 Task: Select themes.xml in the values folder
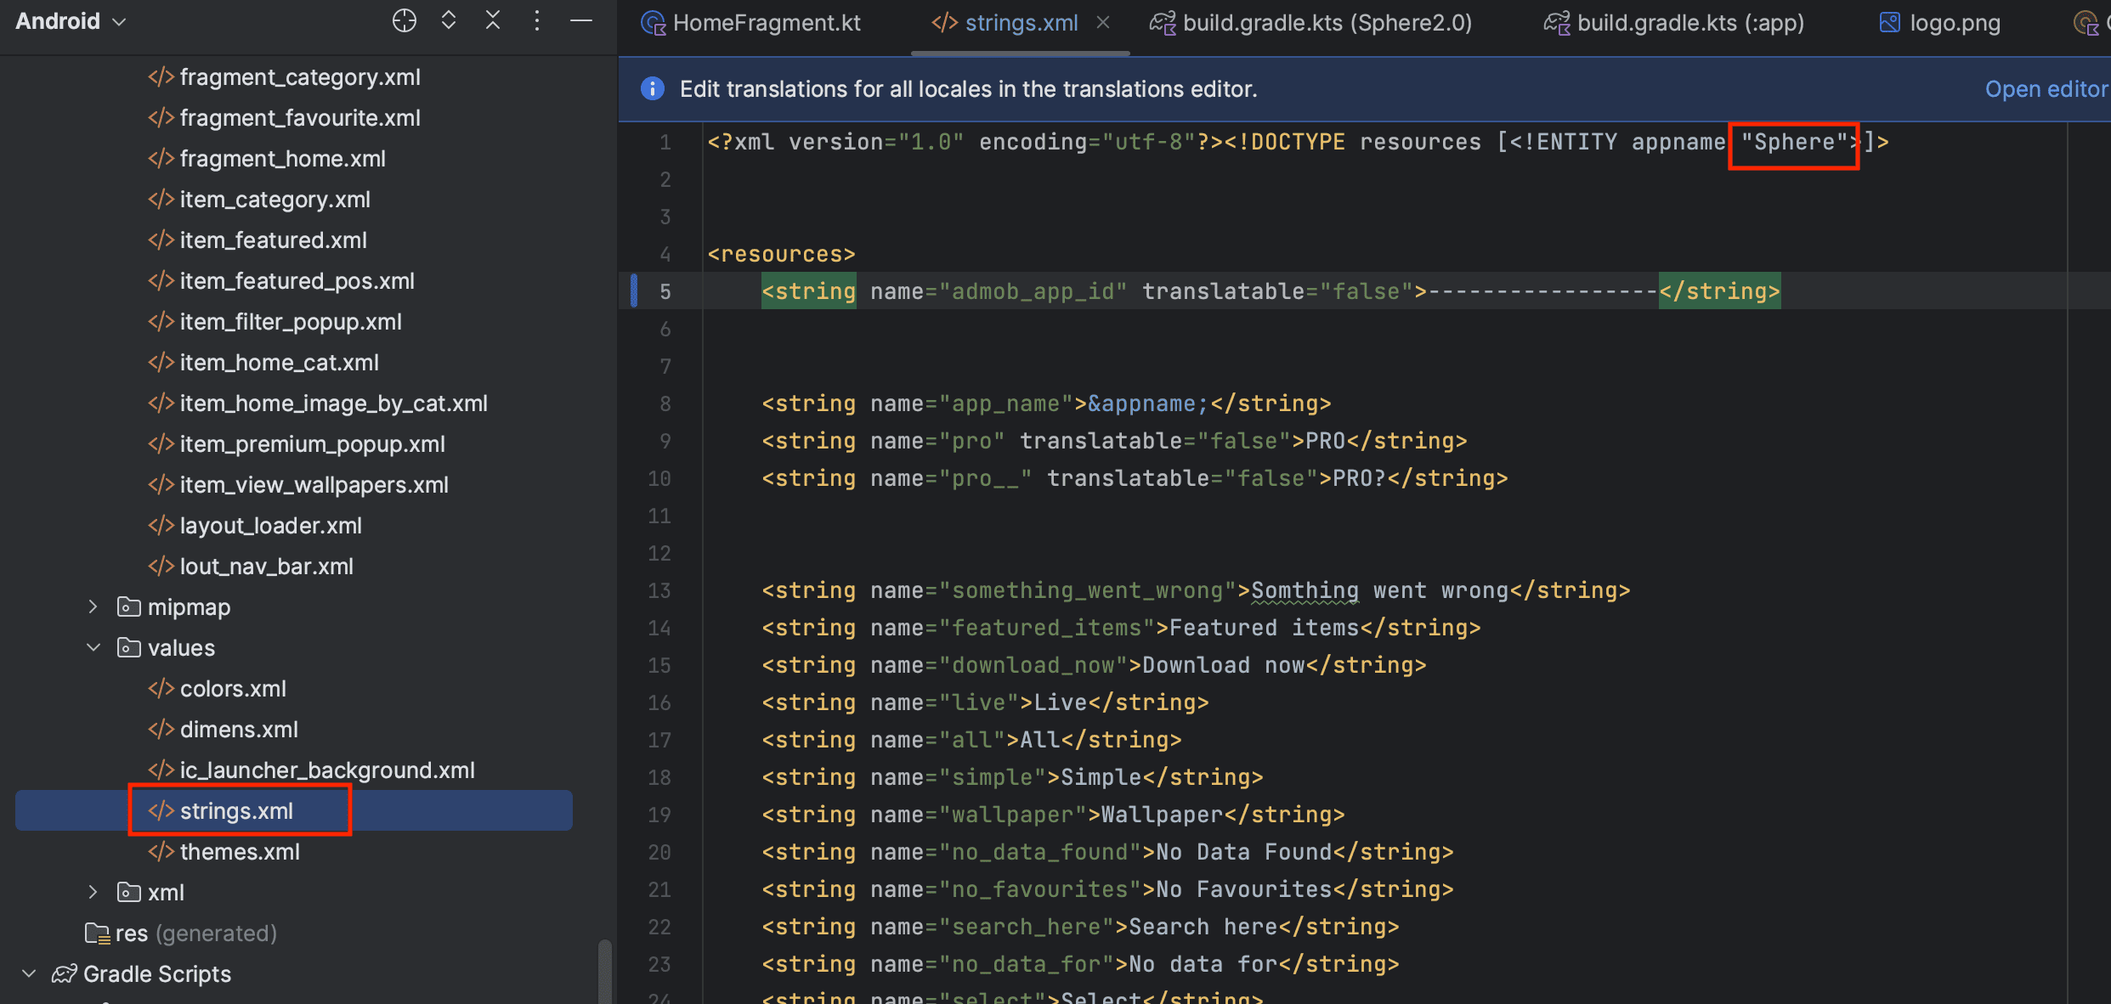[240, 851]
